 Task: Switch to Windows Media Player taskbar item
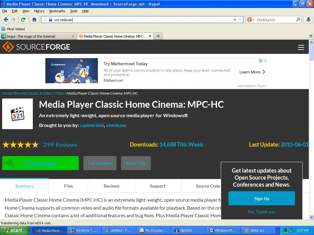(x=223, y=230)
